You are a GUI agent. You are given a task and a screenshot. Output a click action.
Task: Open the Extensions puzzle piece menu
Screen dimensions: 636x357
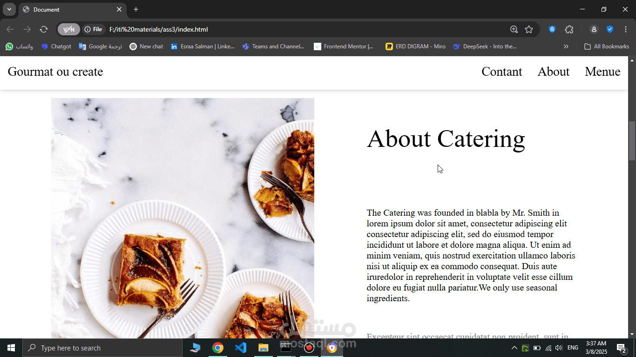pyautogui.click(x=569, y=29)
